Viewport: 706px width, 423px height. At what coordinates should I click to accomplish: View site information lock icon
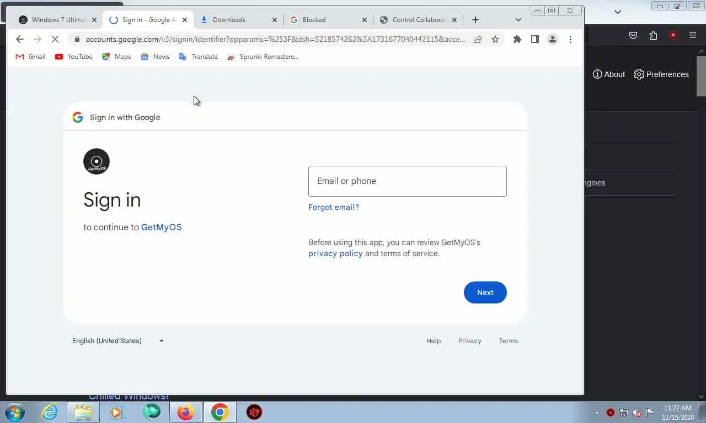pyautogui.click(x=77, y=39)
